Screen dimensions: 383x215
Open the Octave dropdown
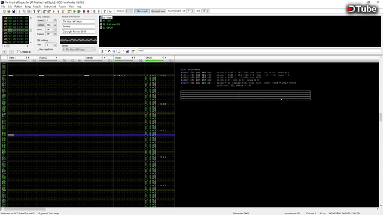pyautogui.click(x=129, y=11)
